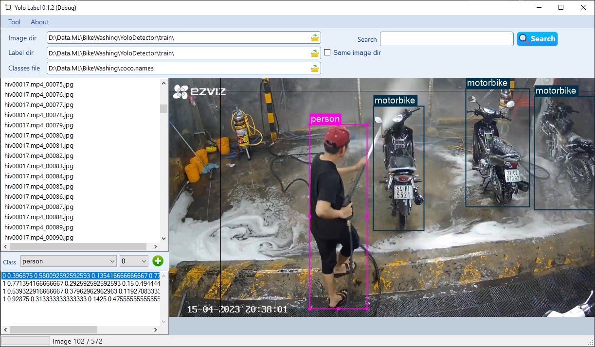Image resolution: width=595 pixels, height=347 pixels.
Task: Click the Image dir path field
Action: click(178, 38)
